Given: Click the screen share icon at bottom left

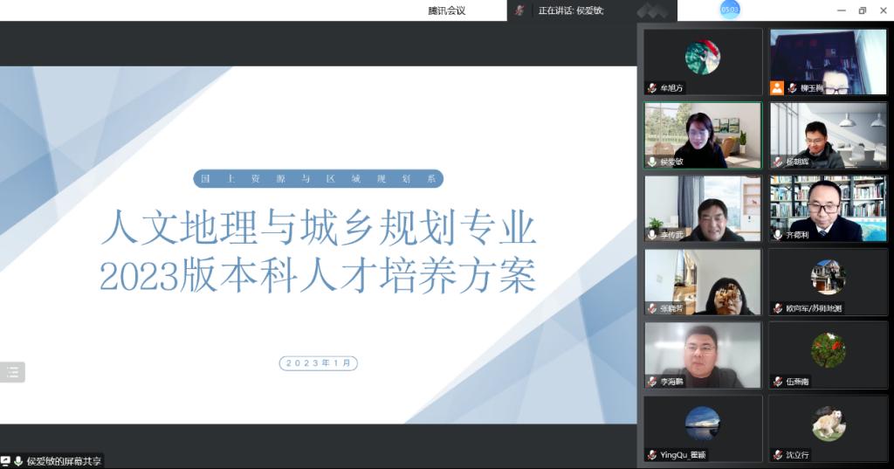Looking at the screenshot, I should click(x=6, y=461).
